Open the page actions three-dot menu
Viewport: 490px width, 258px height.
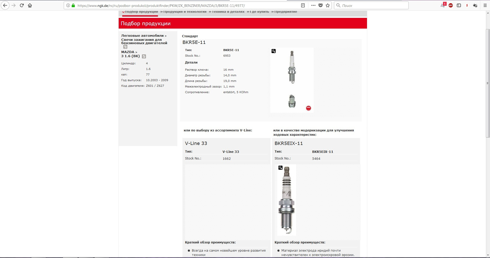pos(313,5)
